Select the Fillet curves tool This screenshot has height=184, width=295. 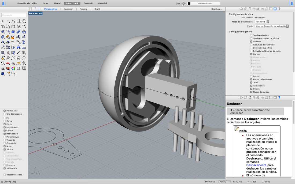point(24,26)
